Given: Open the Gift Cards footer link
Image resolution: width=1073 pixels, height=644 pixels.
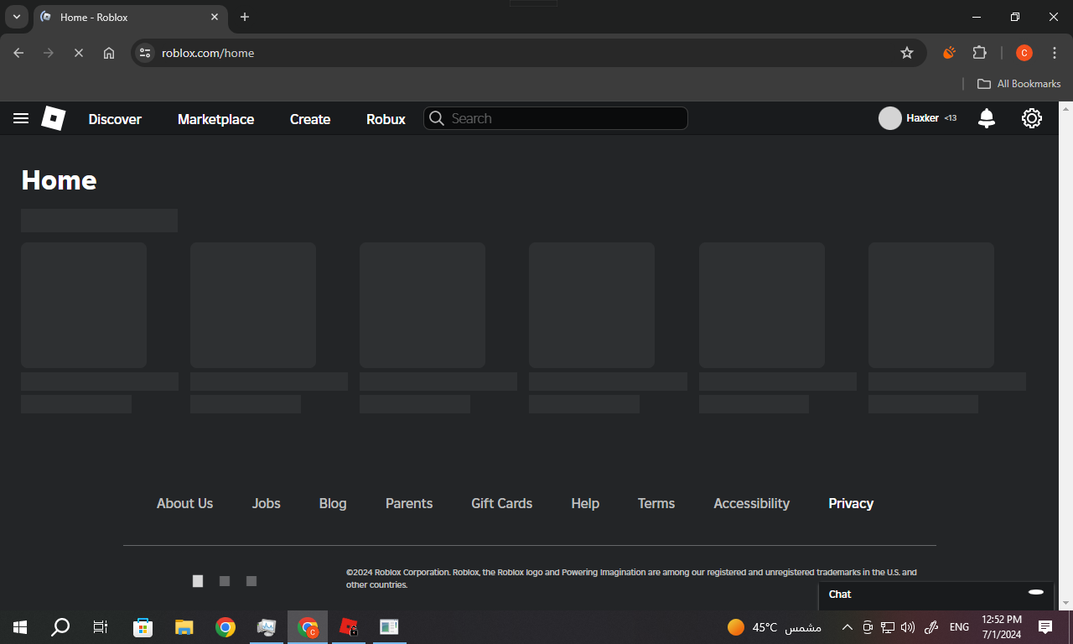Looking at the screenshot, I should [502, 503].
